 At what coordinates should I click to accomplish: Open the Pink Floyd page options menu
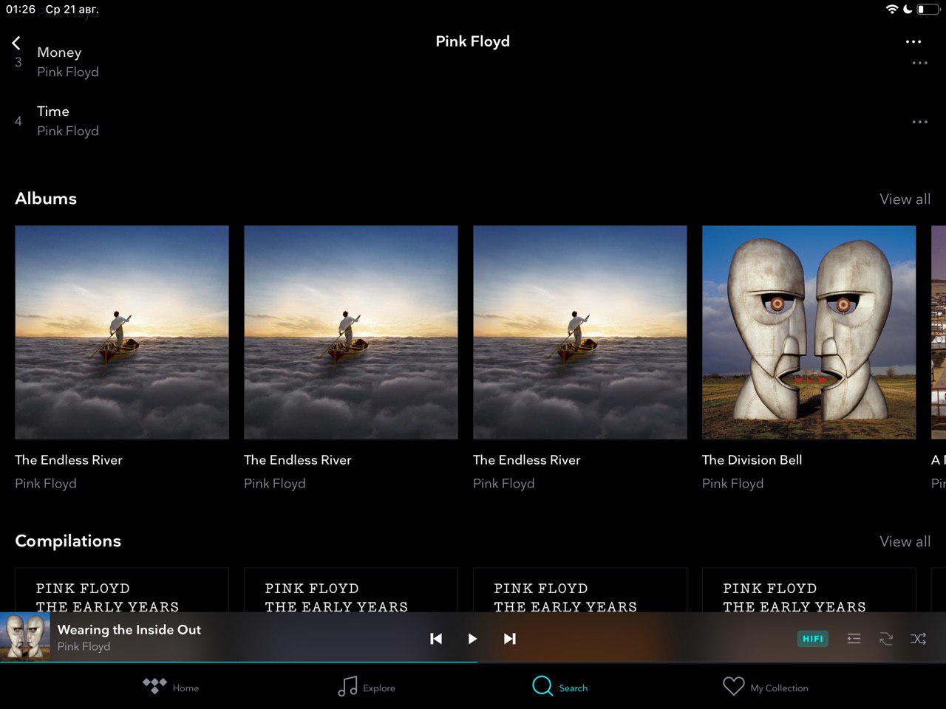coord(913,42)
